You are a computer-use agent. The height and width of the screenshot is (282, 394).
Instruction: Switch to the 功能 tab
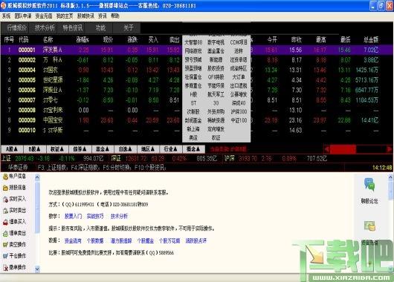pyautogui.click(x=100, y=28)
